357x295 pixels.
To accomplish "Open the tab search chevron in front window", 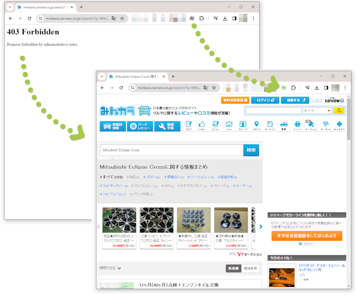I will click(102, 77).
